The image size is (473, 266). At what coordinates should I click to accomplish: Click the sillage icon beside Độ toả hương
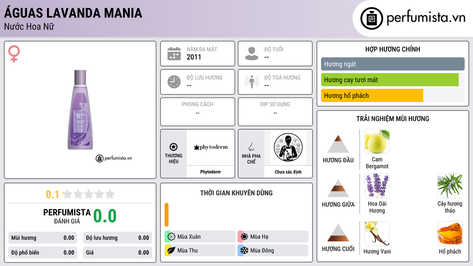[x=252, y=82]
